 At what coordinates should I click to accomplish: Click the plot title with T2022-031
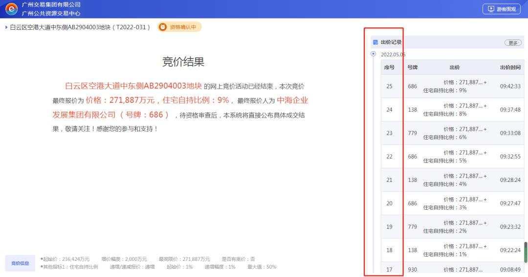(80, 27)
